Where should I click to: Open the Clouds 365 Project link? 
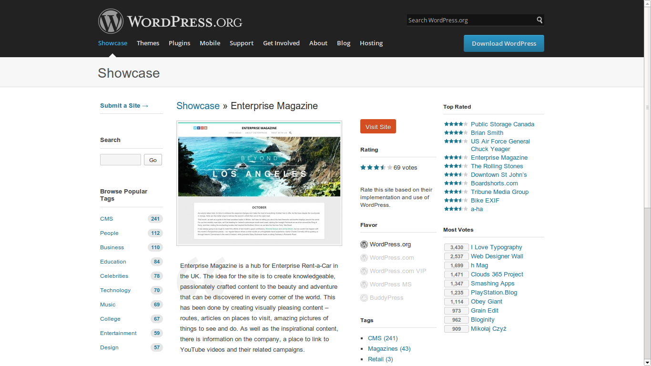[497, 274]
